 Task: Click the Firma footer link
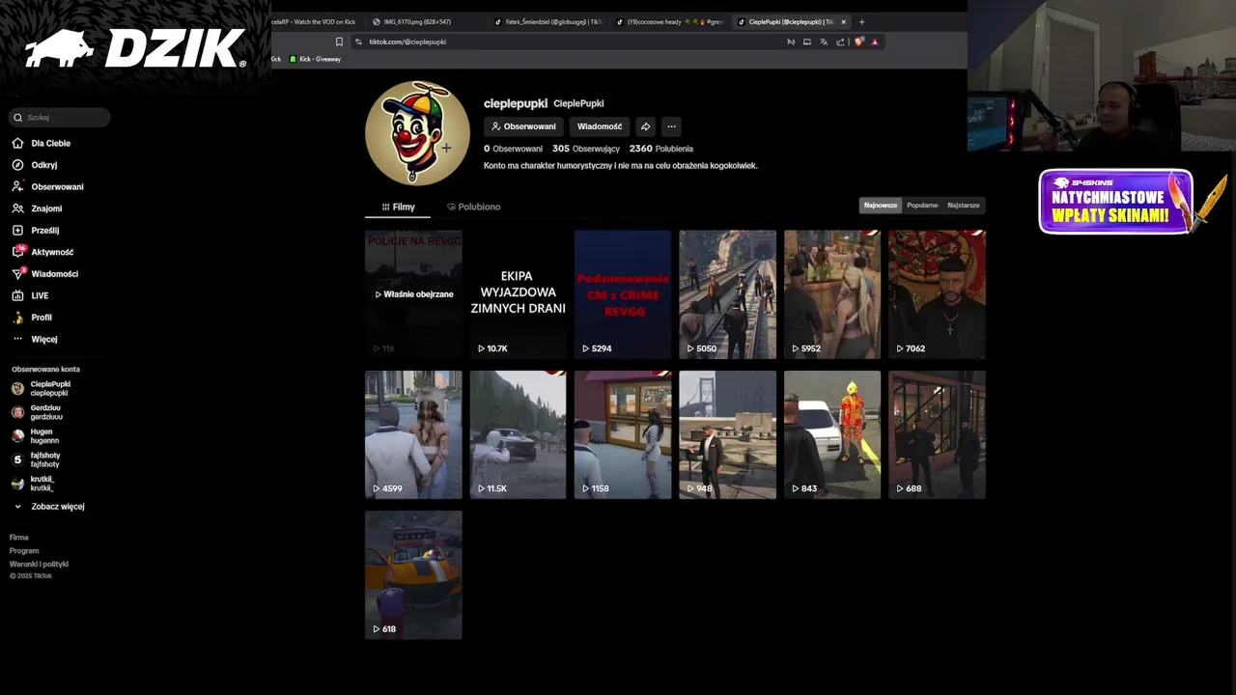coord(19,537)
